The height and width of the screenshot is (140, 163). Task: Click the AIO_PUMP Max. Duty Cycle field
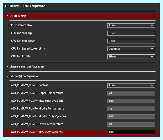click(x=131, y=101)
